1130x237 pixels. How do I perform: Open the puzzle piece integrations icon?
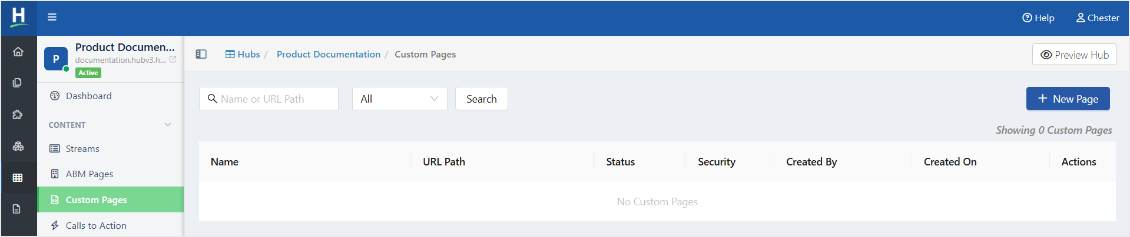pos(18,114)
